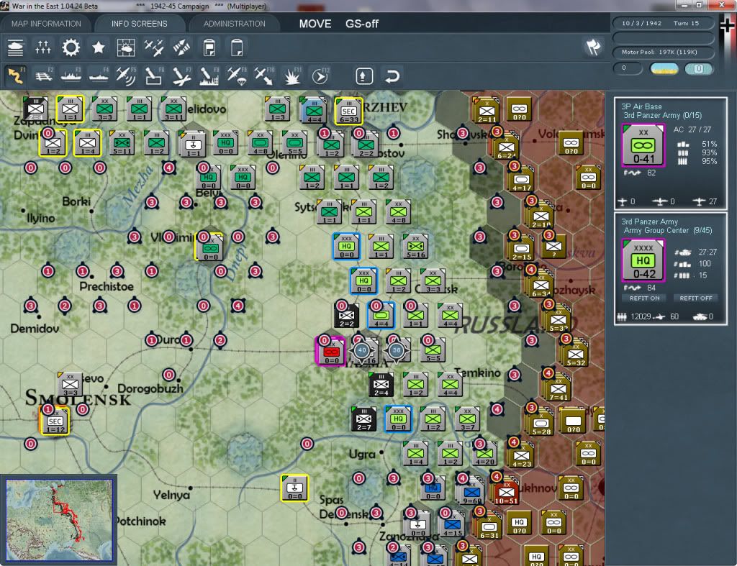Click the MOVE mode label

(315, 24)
